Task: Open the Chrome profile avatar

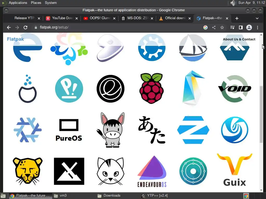Action: (249, 27)
